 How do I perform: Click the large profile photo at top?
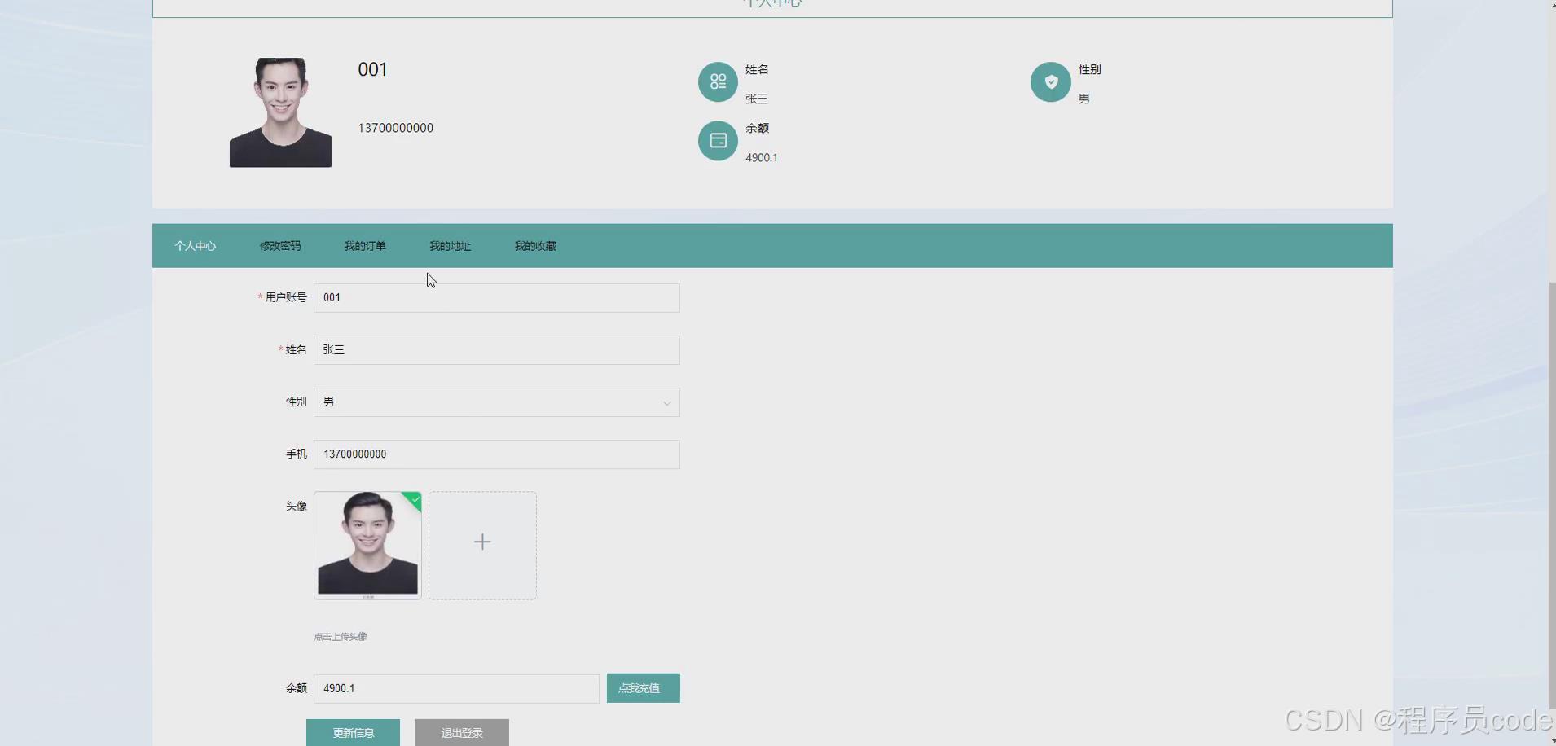coord(280,112)
